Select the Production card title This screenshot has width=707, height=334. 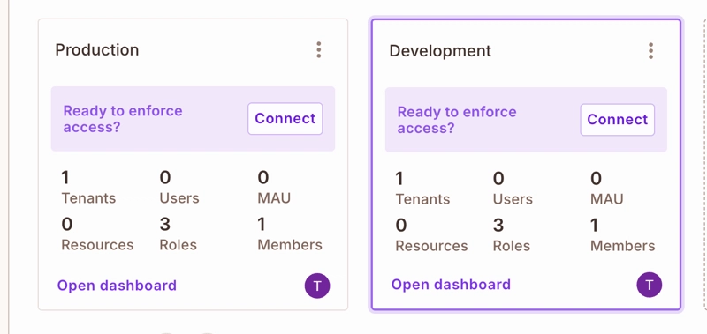97,49
